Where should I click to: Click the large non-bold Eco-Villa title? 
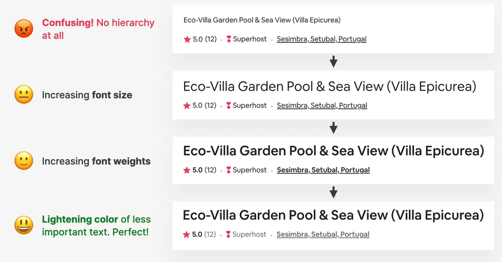click(330, 87)
